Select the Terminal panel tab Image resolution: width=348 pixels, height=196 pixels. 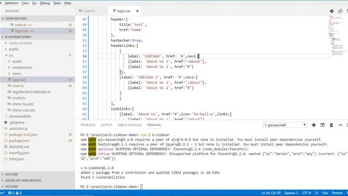click(154, 125)
